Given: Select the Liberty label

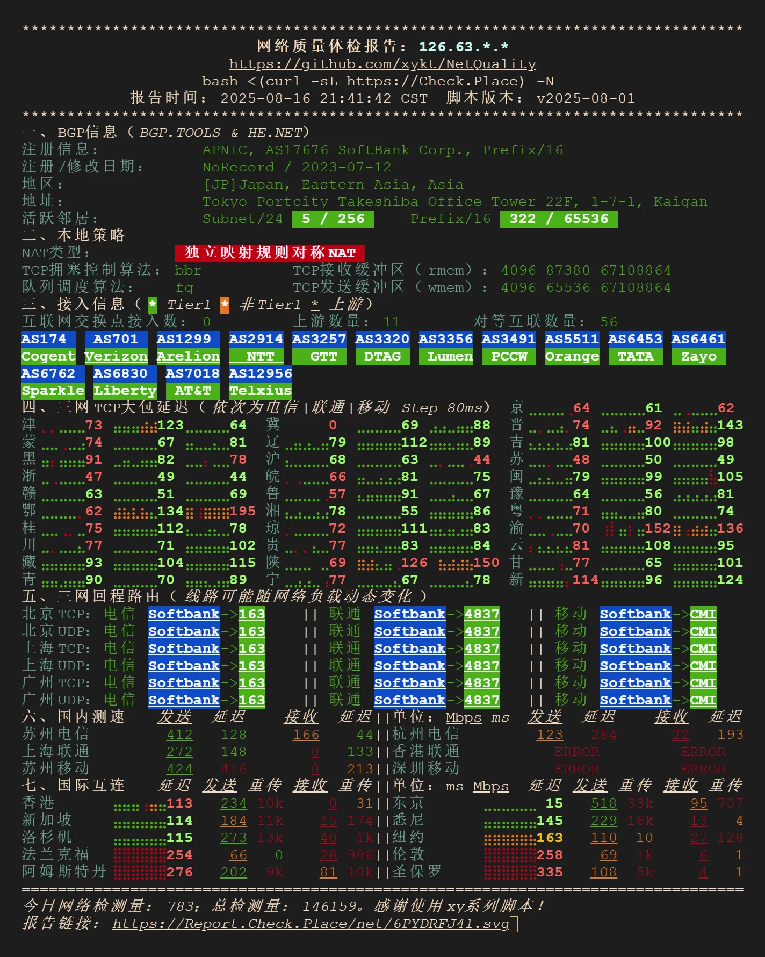Looking at the screenshot, I should (125, 391).
